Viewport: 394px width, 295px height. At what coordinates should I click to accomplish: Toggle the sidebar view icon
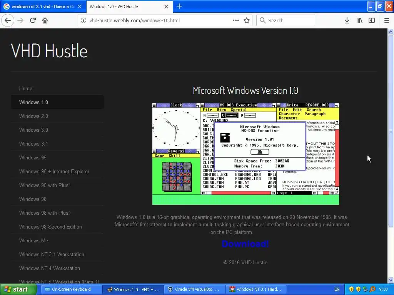[x=372, y=20]
